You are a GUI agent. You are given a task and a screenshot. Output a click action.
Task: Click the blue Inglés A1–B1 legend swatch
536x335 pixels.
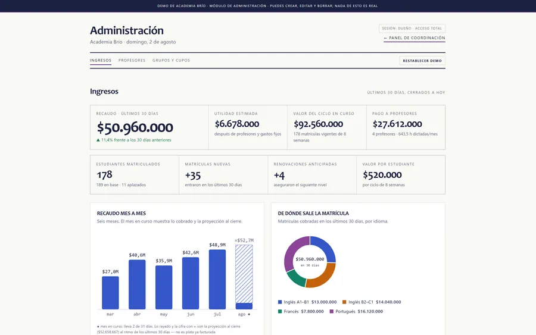(280, 302)
